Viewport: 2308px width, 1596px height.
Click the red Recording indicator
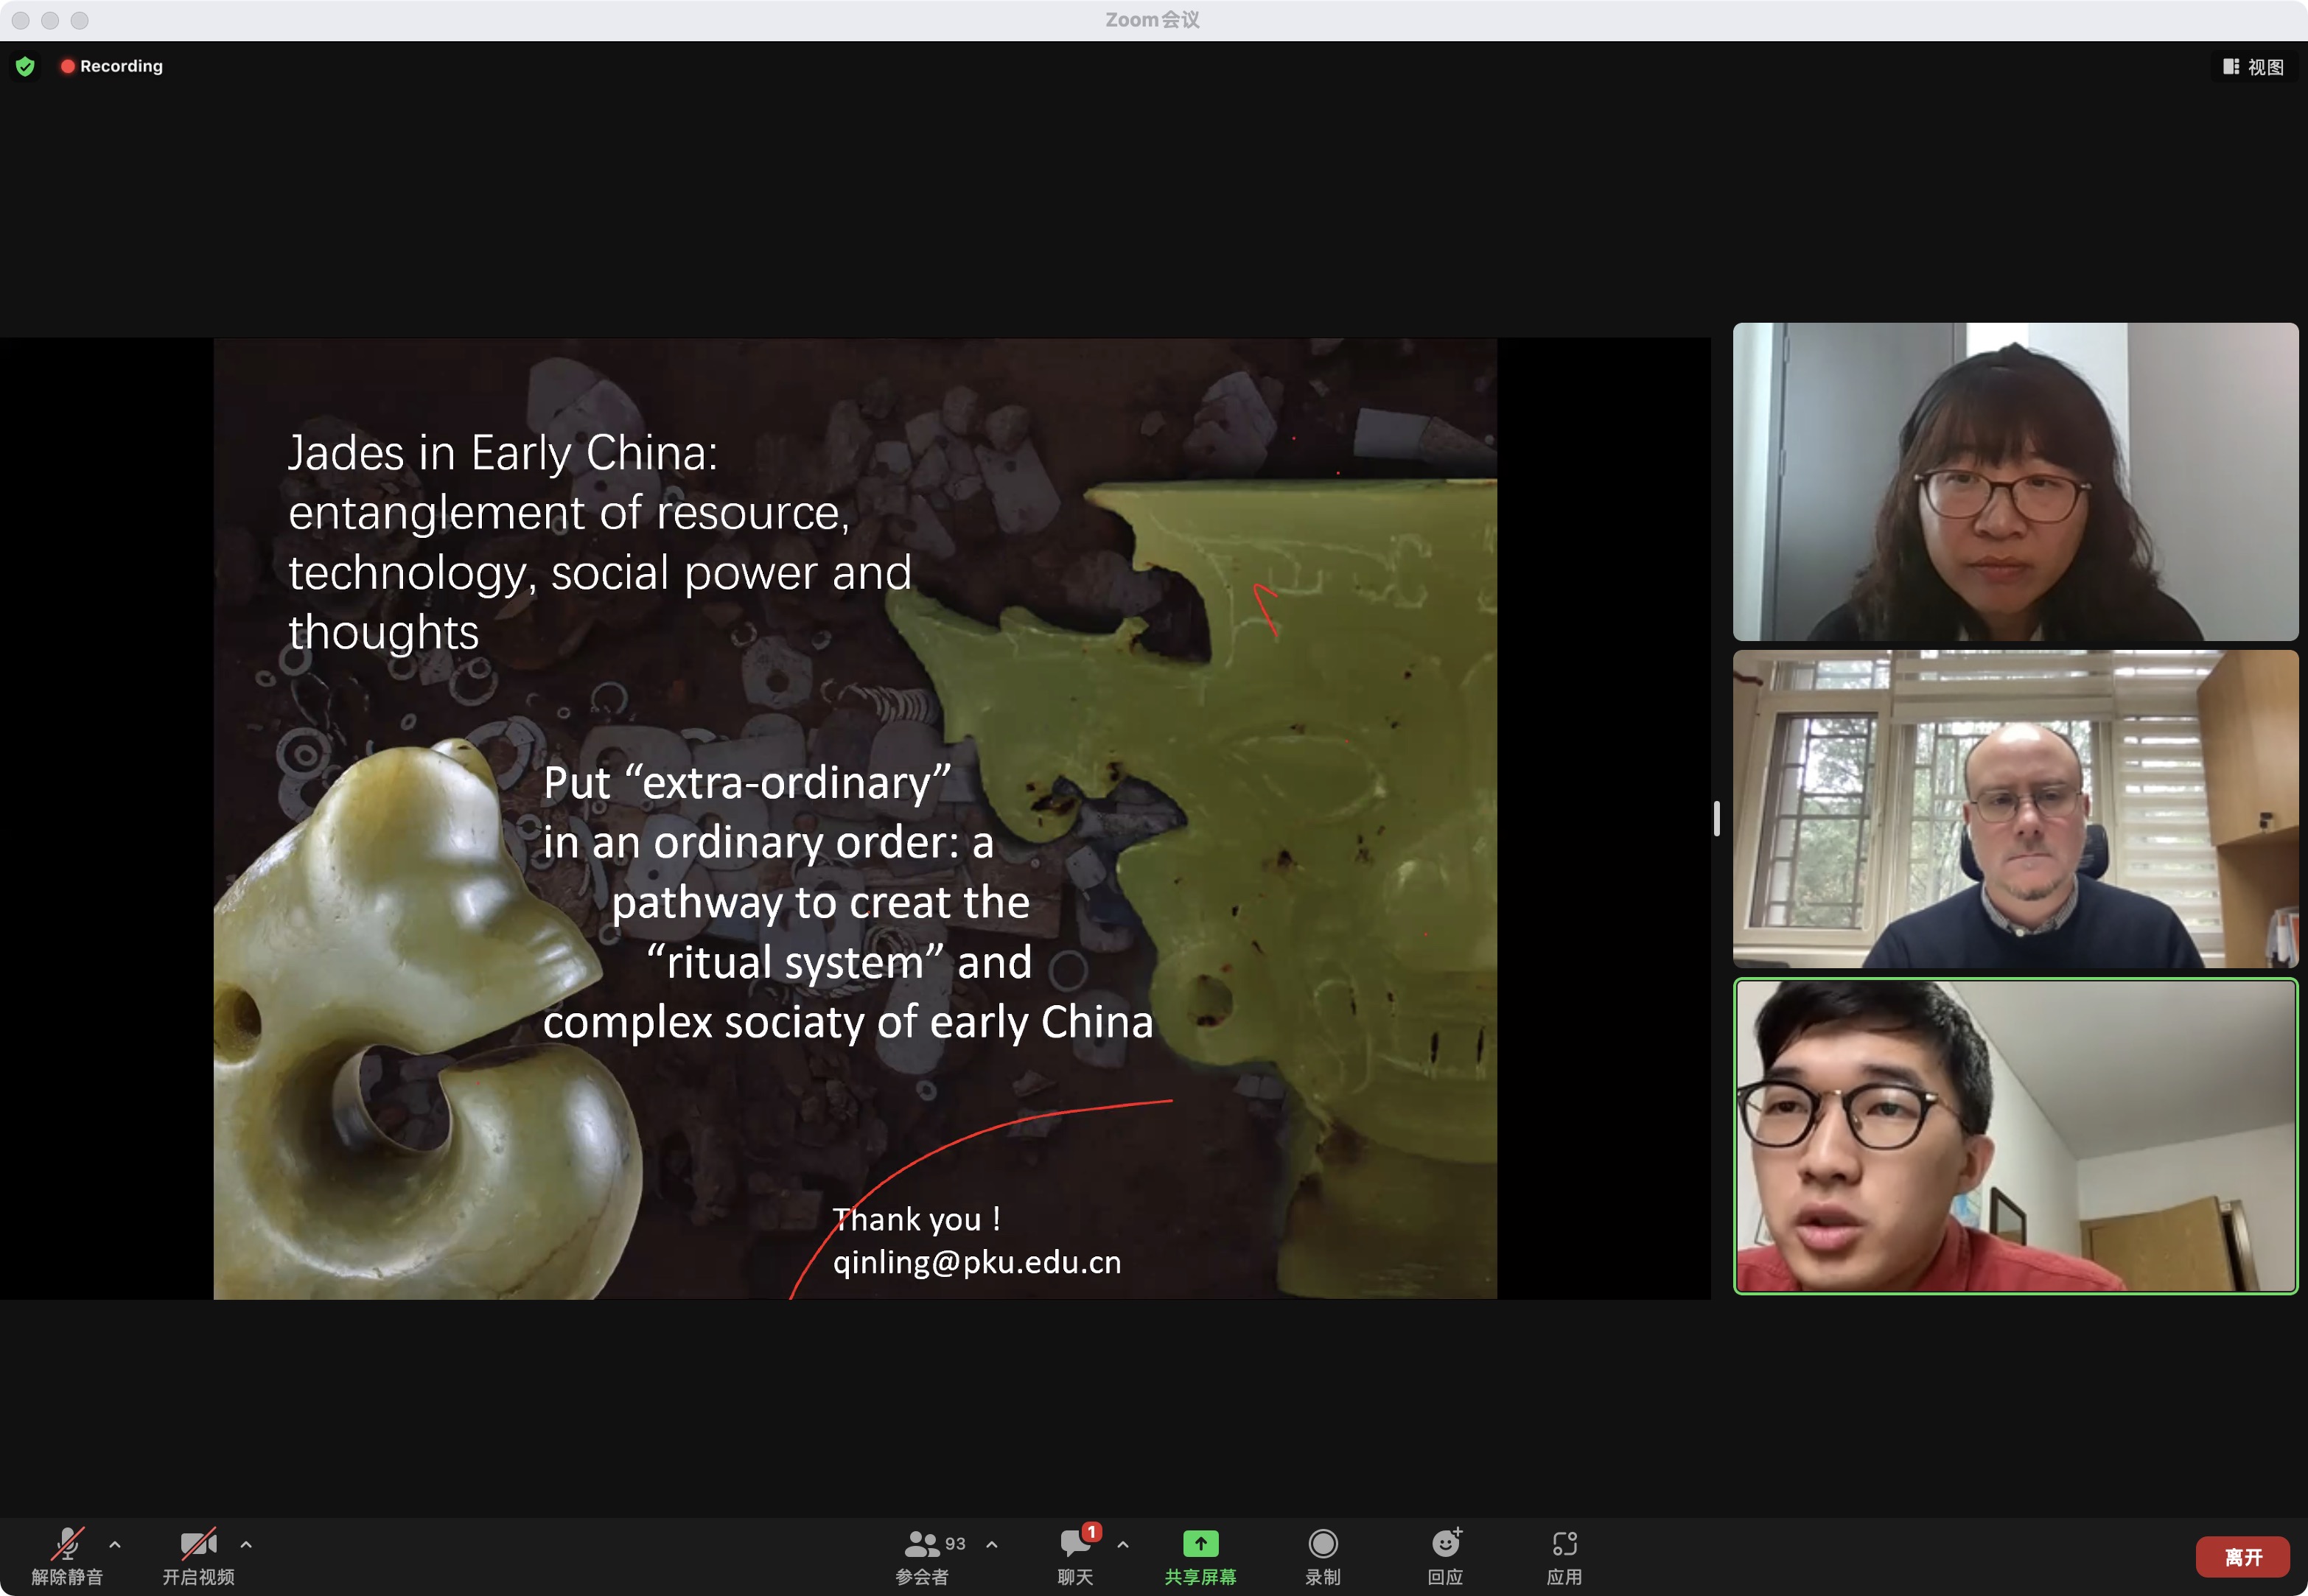click(x=112, y=66)
